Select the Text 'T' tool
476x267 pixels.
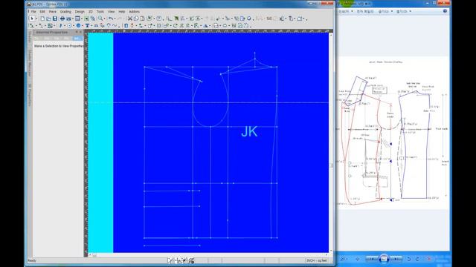click(88, 26)
